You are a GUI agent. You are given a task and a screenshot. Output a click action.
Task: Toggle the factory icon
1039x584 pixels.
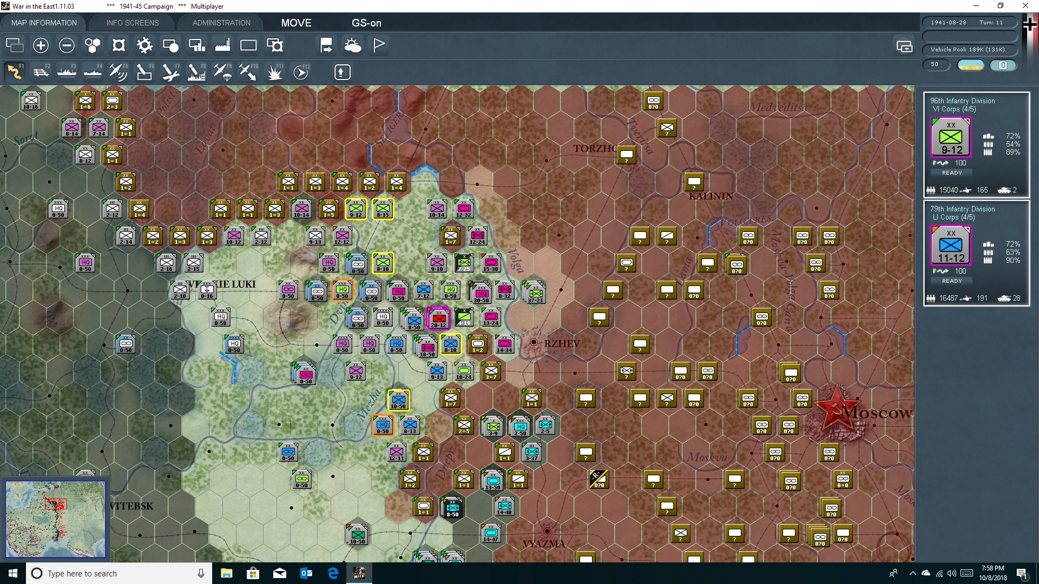(x=222, y=45)
